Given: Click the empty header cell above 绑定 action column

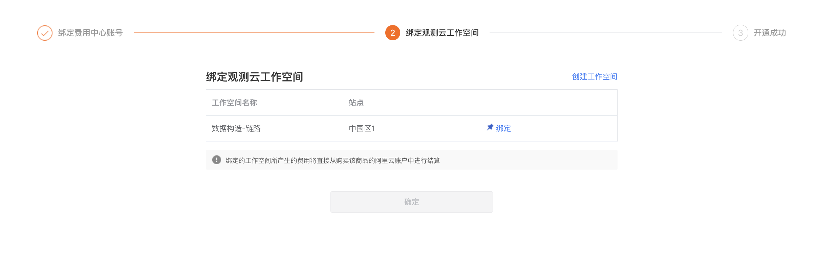Looking at the screenshot, I should point(549,103).
